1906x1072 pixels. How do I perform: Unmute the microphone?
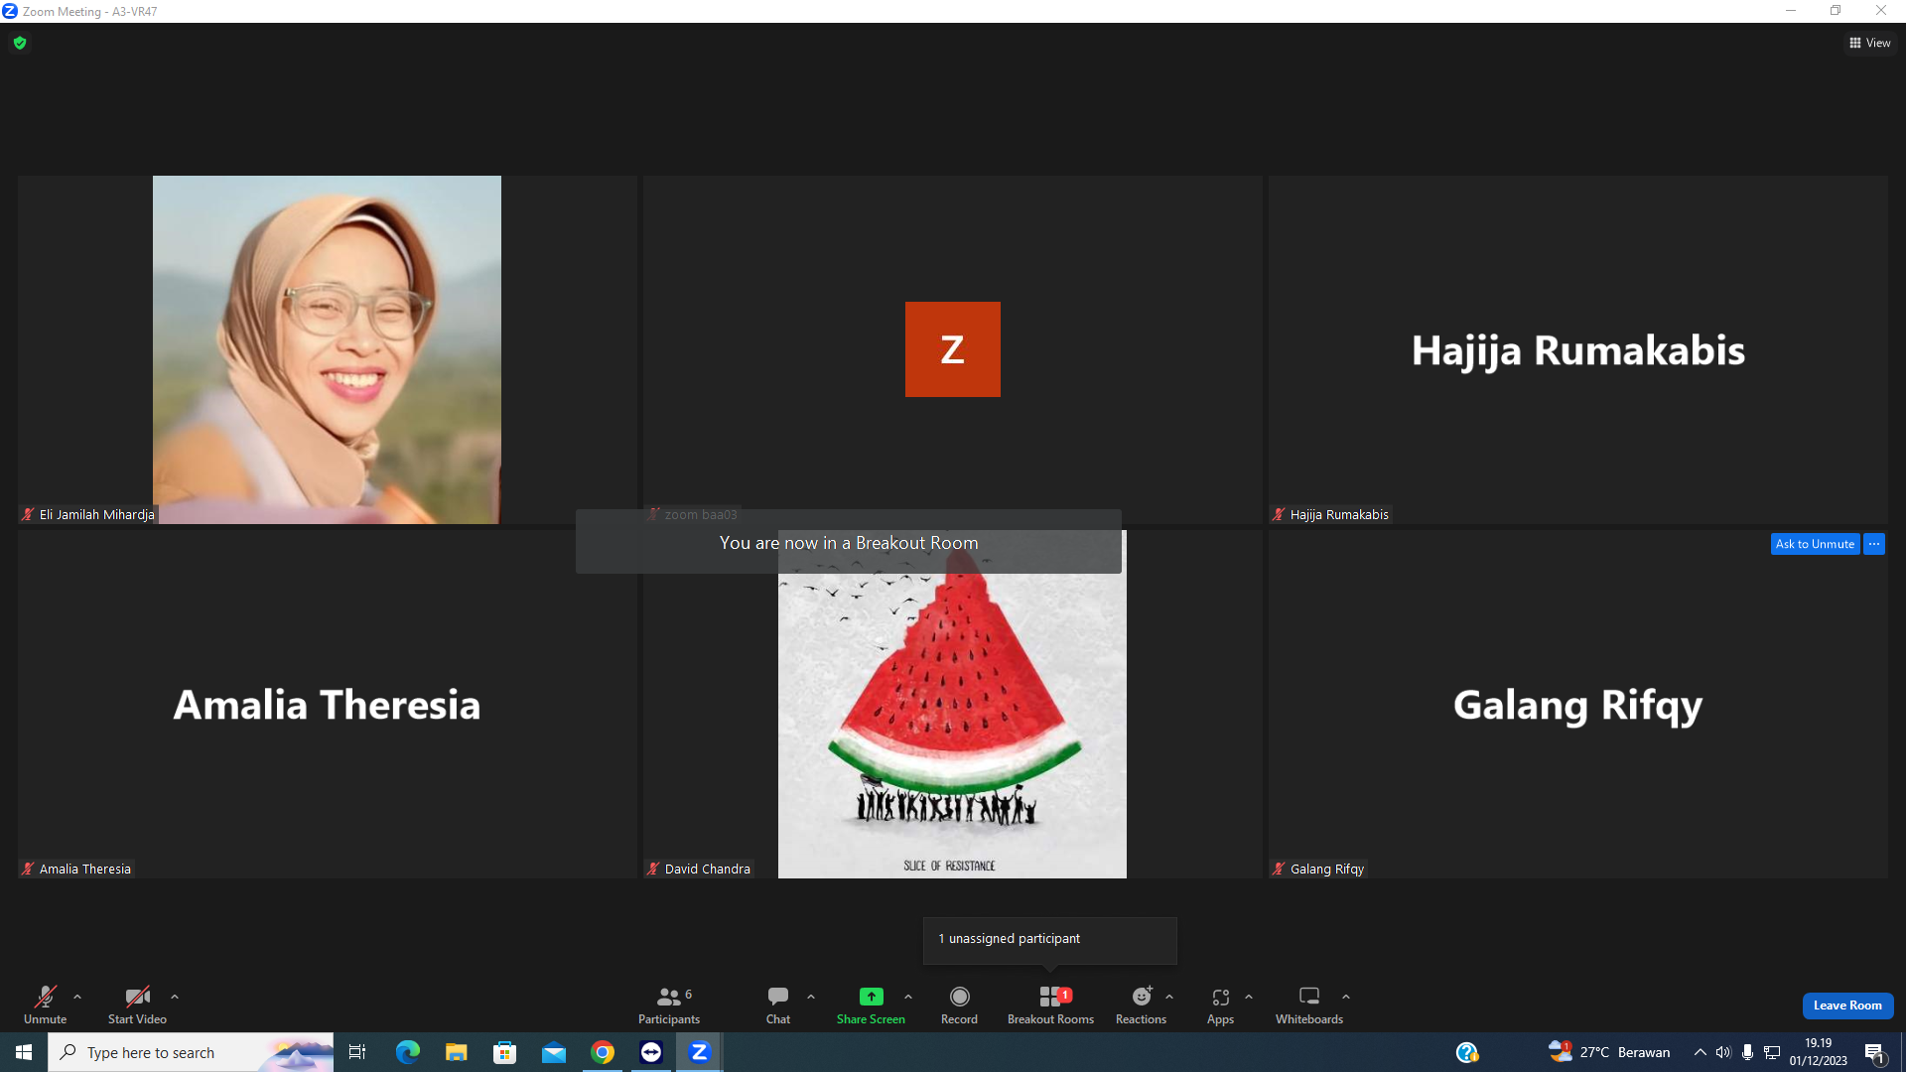[x=45, y=1004]
